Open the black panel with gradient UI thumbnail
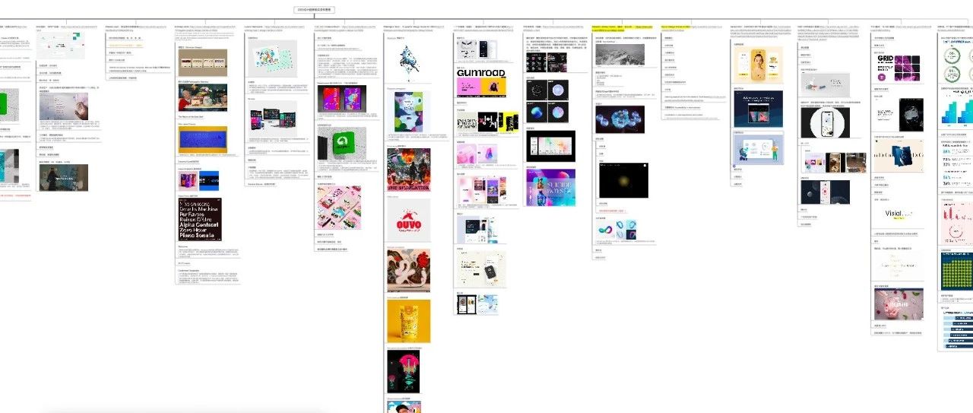 pyautogui.click(x=550, y=146)
